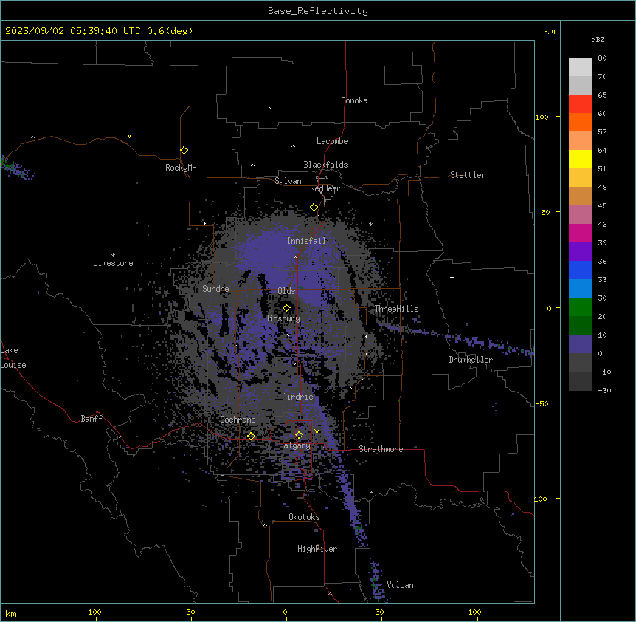Click the Innisfail city label
Image resolution: width=636 pixels, height=622 pixels.
(x=306, y=241)
